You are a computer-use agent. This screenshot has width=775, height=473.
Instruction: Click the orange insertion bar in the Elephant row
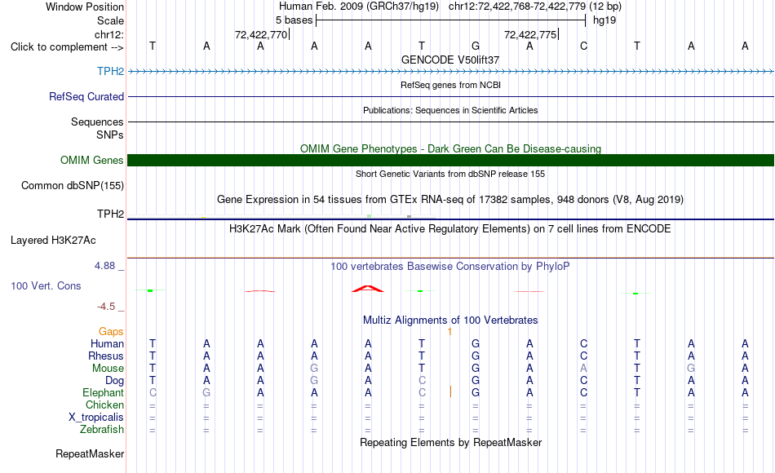[450, 392]
